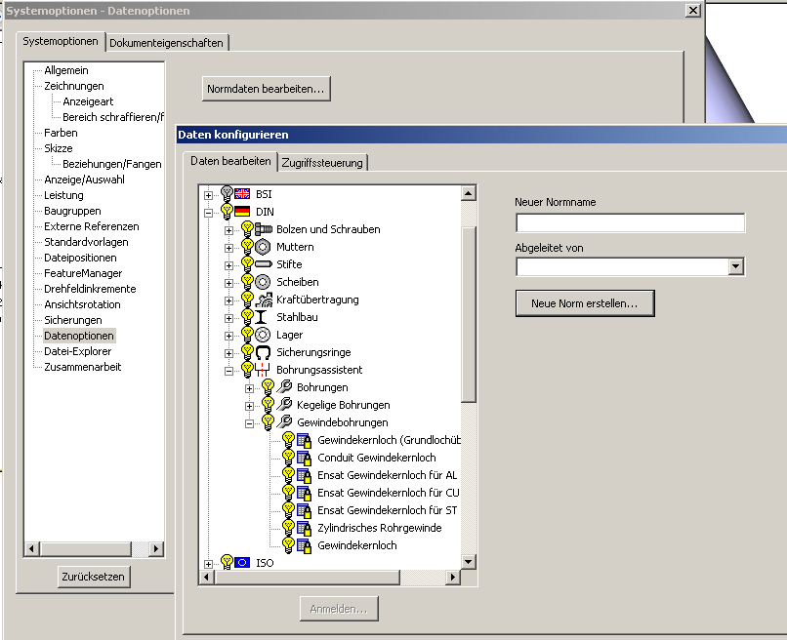Screen dimensions: 787x640
Task: Open the Zugriffssteuerung tab
Action: pyautogui.click(x=321, y=163)
